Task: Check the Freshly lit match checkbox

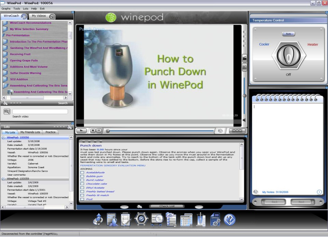Action: click(x=82, y=195)
